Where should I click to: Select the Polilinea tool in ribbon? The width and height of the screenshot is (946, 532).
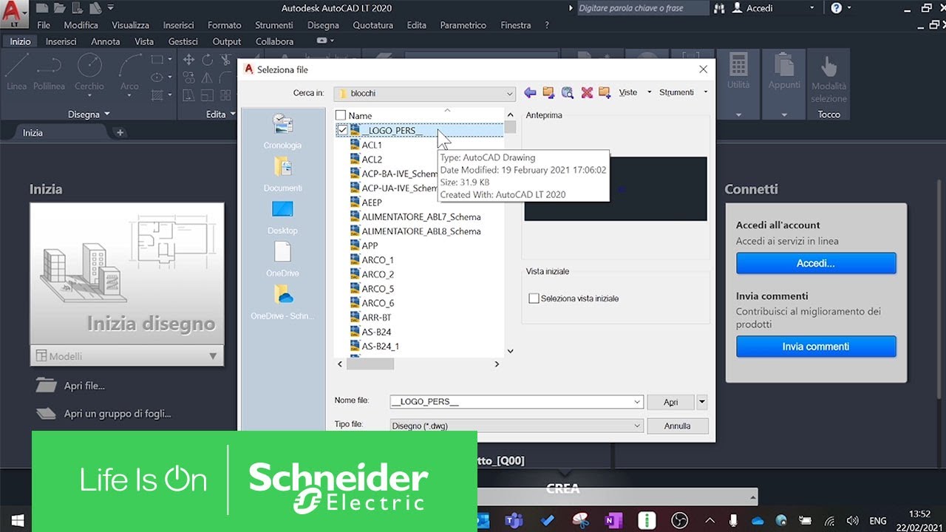pos(49,72)
